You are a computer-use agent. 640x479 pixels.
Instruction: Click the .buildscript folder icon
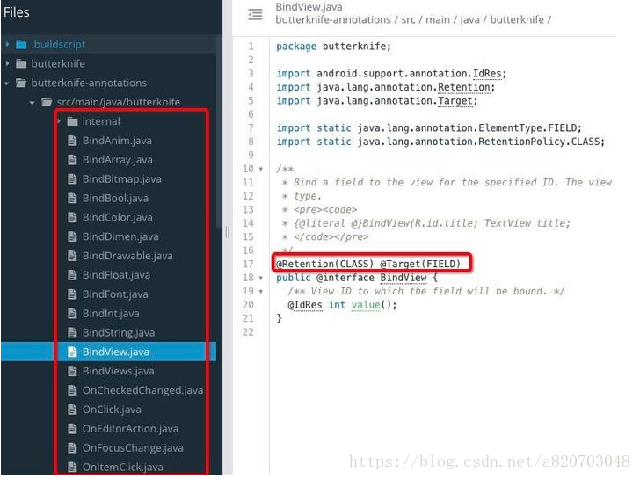(21, 44)
